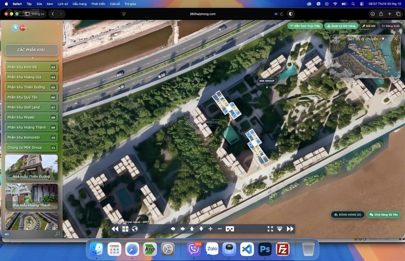
Task: Open Quản Lý Giỏ Hàng
Action: (341, 26)
